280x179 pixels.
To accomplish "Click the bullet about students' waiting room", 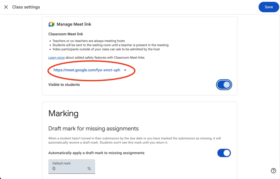I will [x=110, y=45].
